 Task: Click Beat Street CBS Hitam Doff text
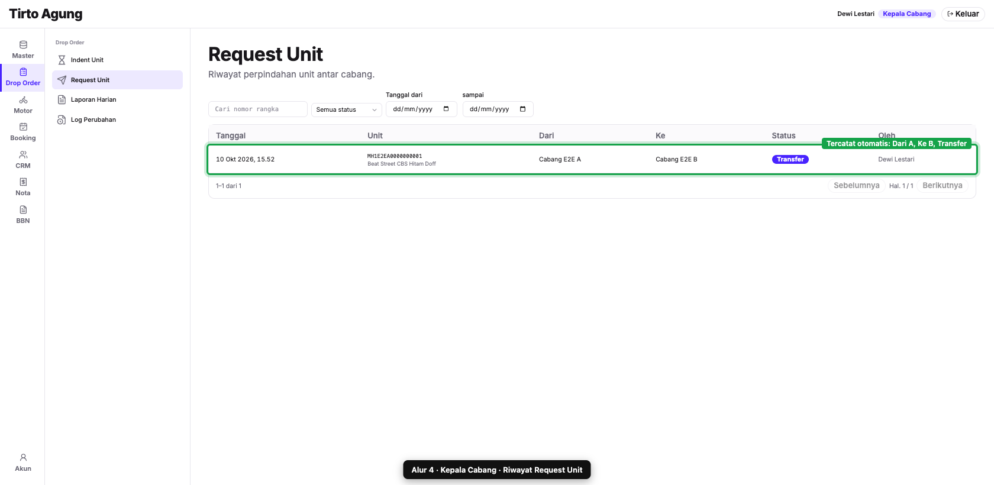click(x=402, y=164)
